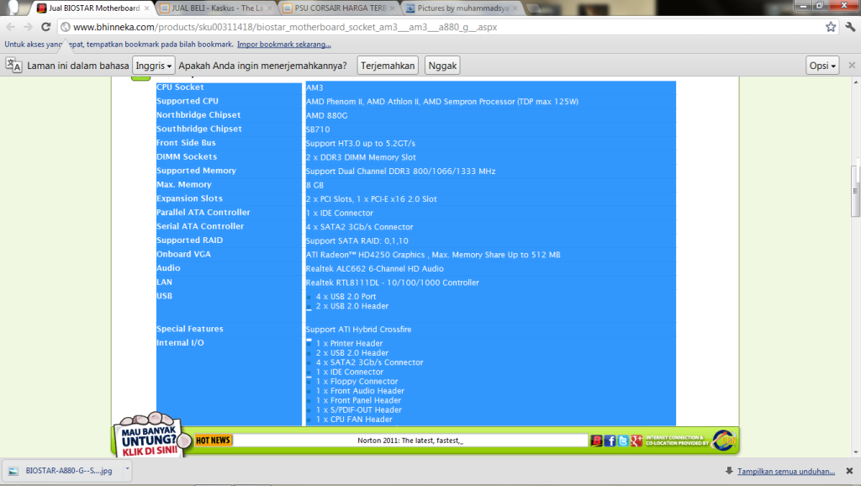Image resolution: width=861 pixels, height=486 pixels.
Task: Bookmark this page with the star icon
Action: click(x=831, y=27)
